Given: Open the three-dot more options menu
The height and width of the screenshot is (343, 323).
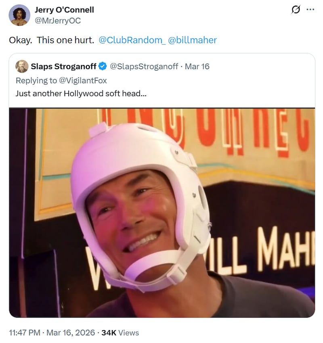Looking at the screenshot, I should tap(310, 10).
